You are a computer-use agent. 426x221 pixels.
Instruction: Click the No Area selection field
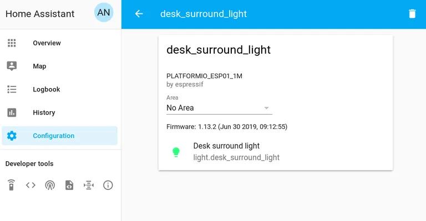(x=219, y=108)
